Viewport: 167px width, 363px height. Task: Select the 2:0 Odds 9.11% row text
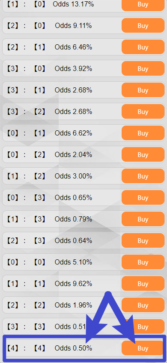click(49, 25)
